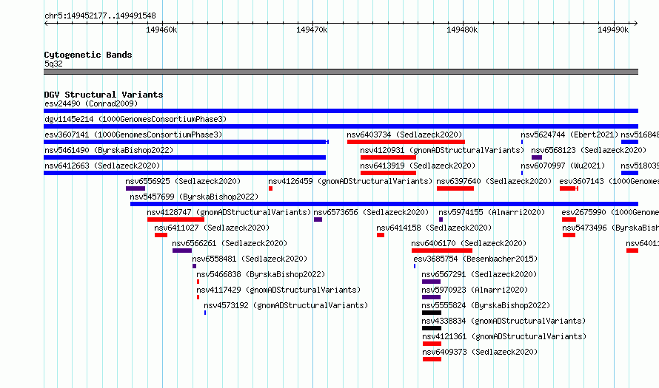Open nsv6567291 (Sedlazeck2020) variant

pyautogui.click(x=479, y=274)
